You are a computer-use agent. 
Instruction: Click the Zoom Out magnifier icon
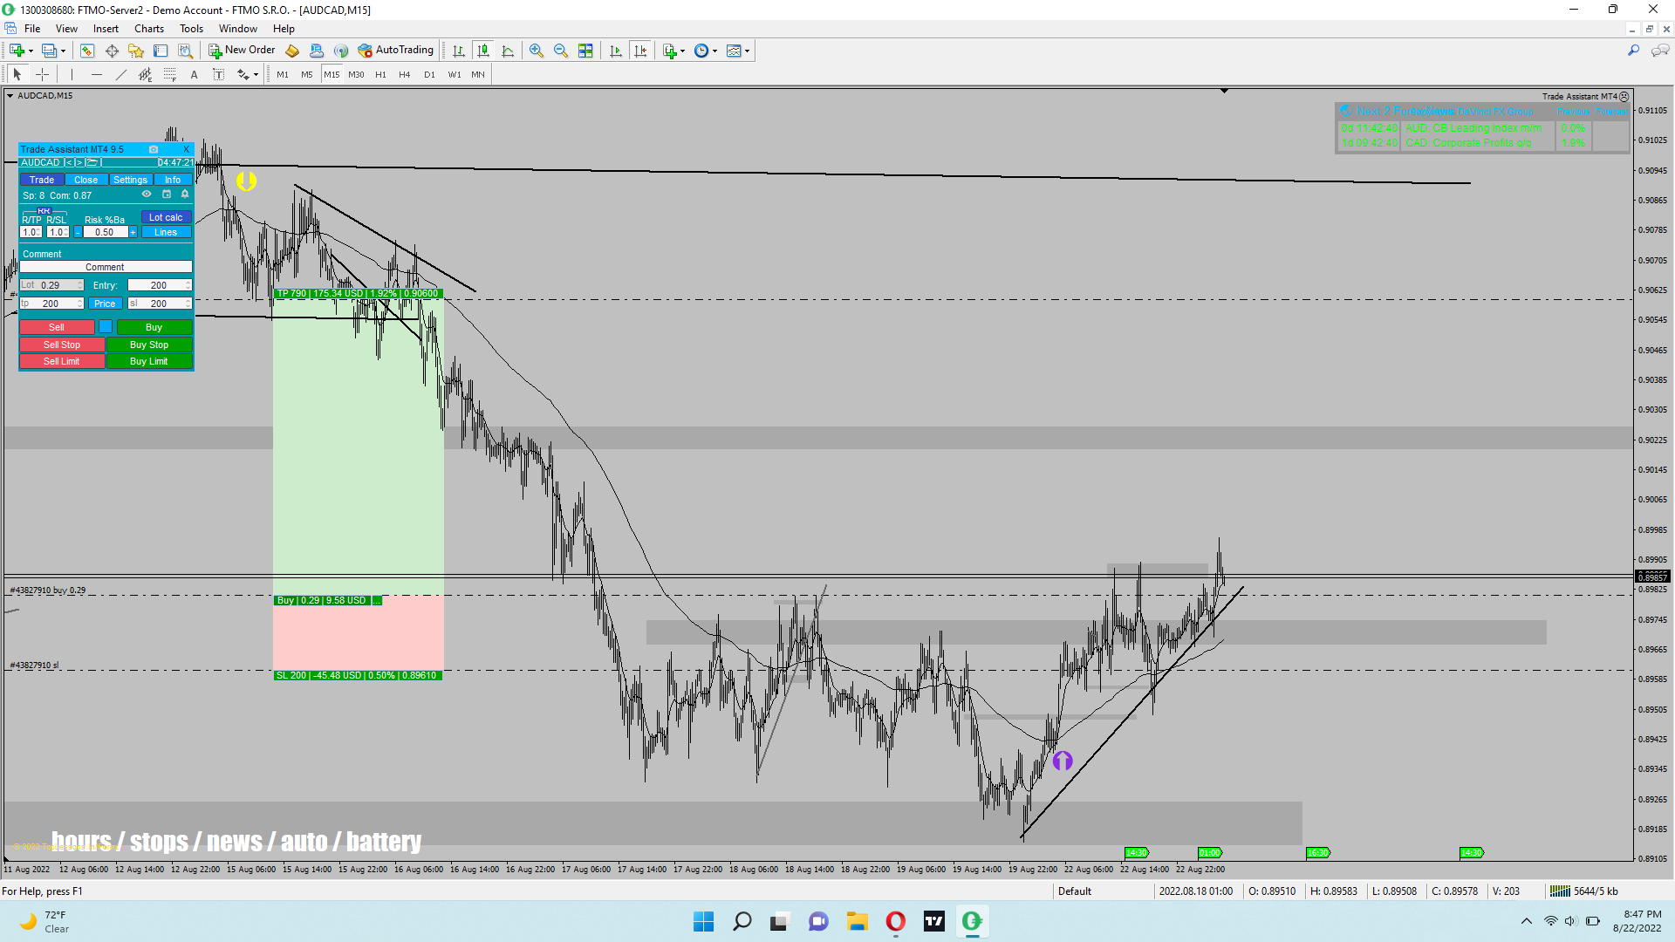coord(561,51)
